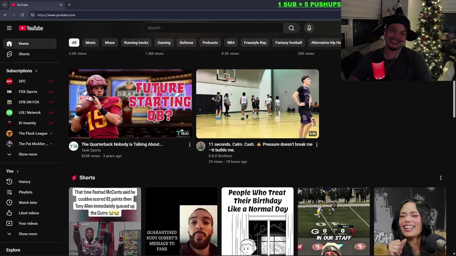
Task: Reload the page in the browser
Action: [x=22, y=15]
